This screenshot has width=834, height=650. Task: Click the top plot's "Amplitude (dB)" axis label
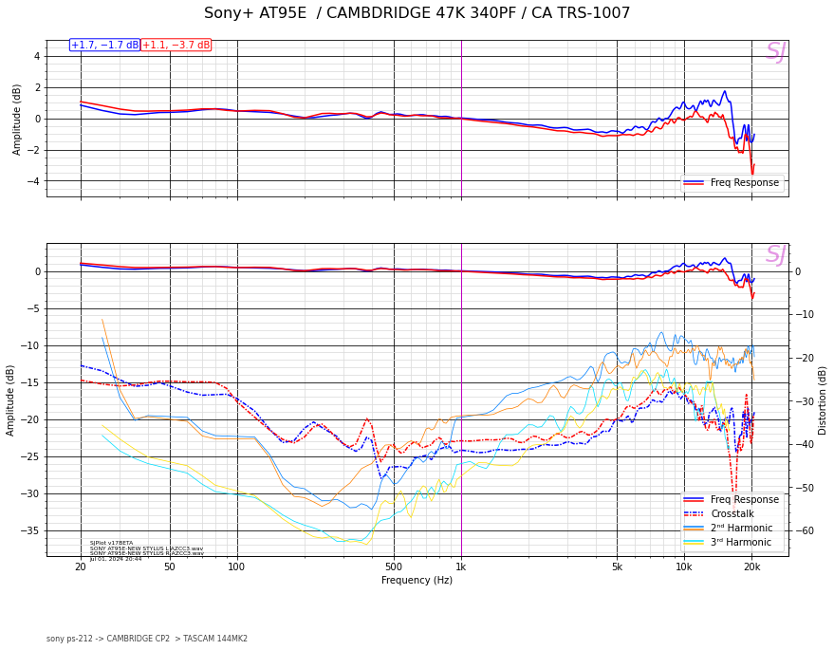(x=16, y=120)
